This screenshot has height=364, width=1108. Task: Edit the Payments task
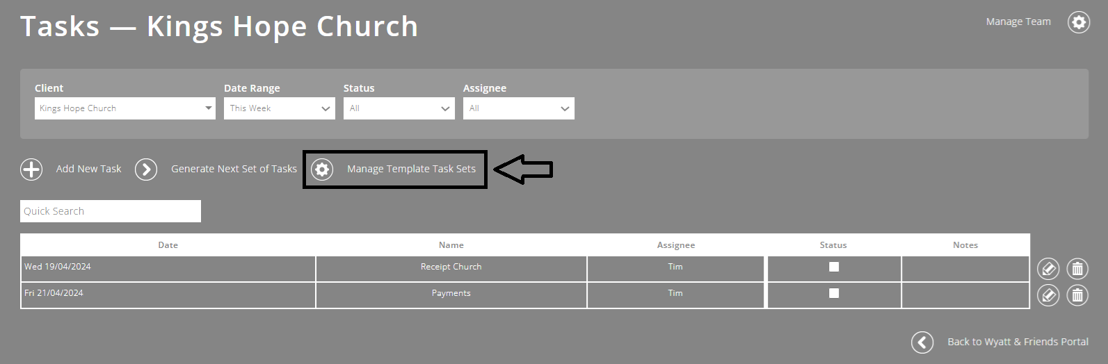(x=1048, y=295)
